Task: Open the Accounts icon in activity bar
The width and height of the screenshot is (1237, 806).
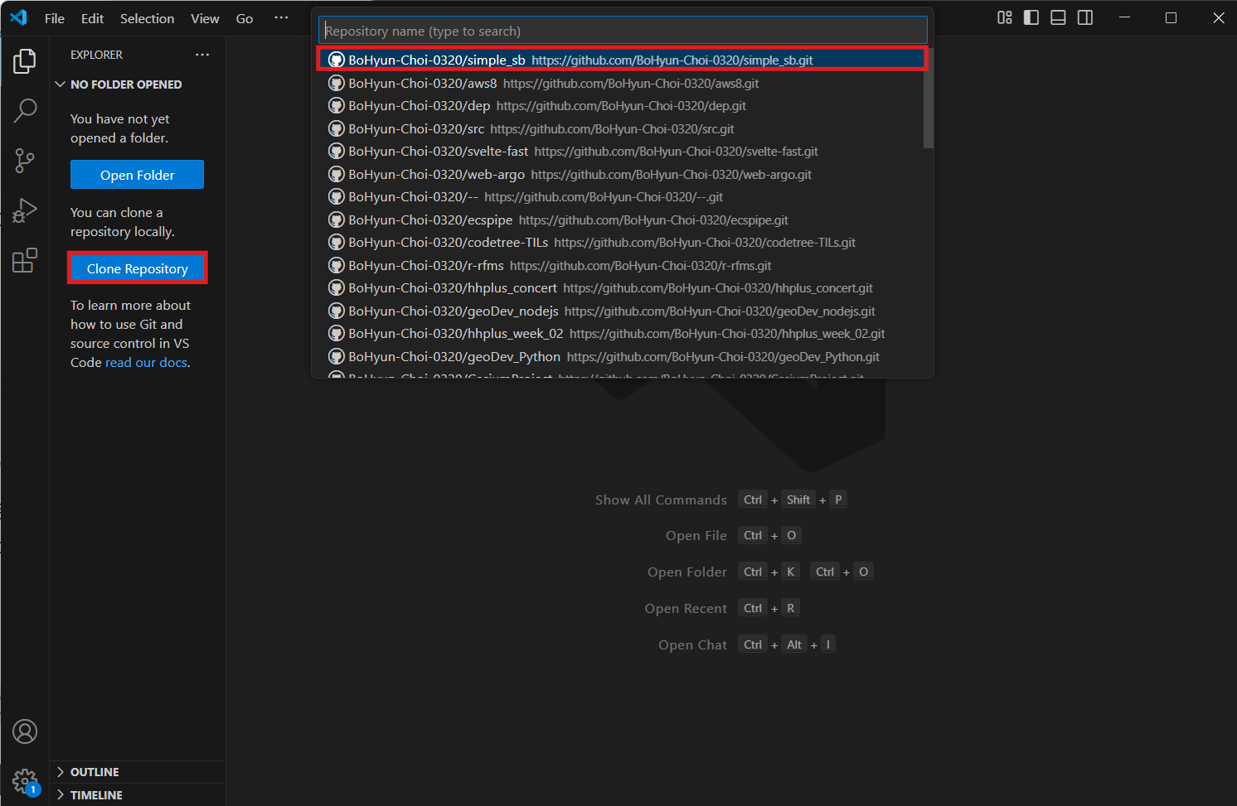Action: pos(25,731)
